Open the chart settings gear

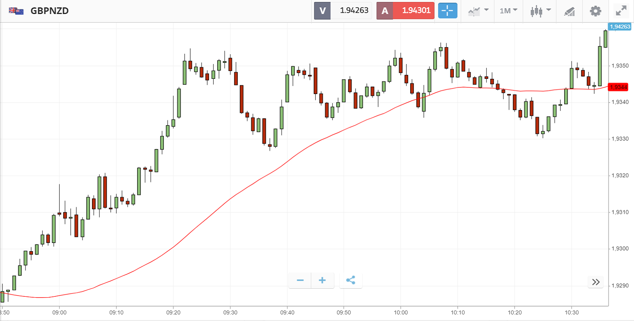pyautogui.click(x=595, y=11)
